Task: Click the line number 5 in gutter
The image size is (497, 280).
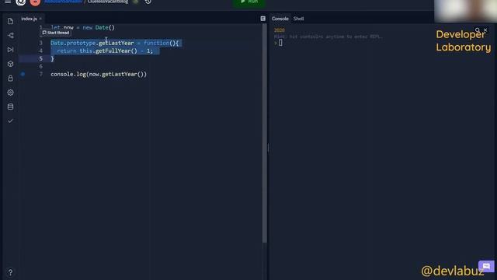Action: (41, 58)
